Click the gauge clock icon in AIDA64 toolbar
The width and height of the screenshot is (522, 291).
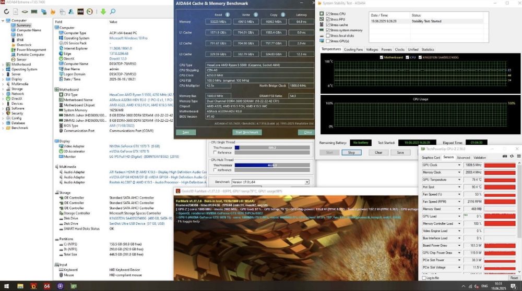point(90,11)
